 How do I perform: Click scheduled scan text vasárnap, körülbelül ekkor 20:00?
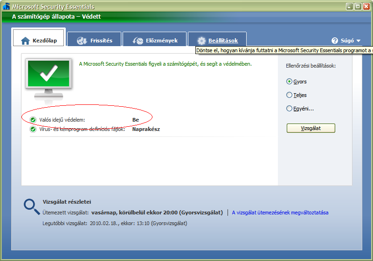pyautogui.click(x=134, y=213)
